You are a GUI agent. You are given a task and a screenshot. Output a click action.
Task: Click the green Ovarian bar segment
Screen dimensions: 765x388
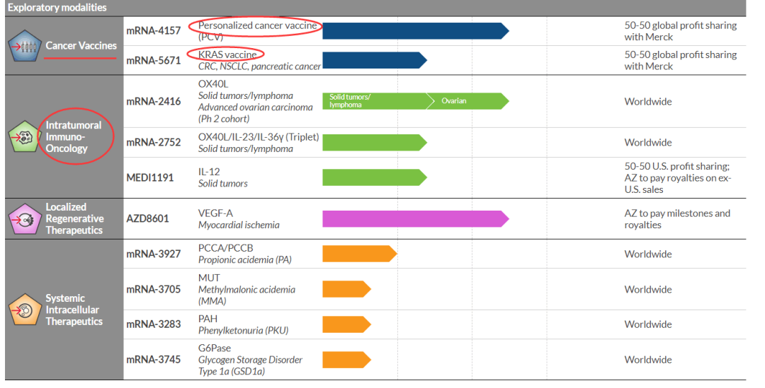click(468, 101)
